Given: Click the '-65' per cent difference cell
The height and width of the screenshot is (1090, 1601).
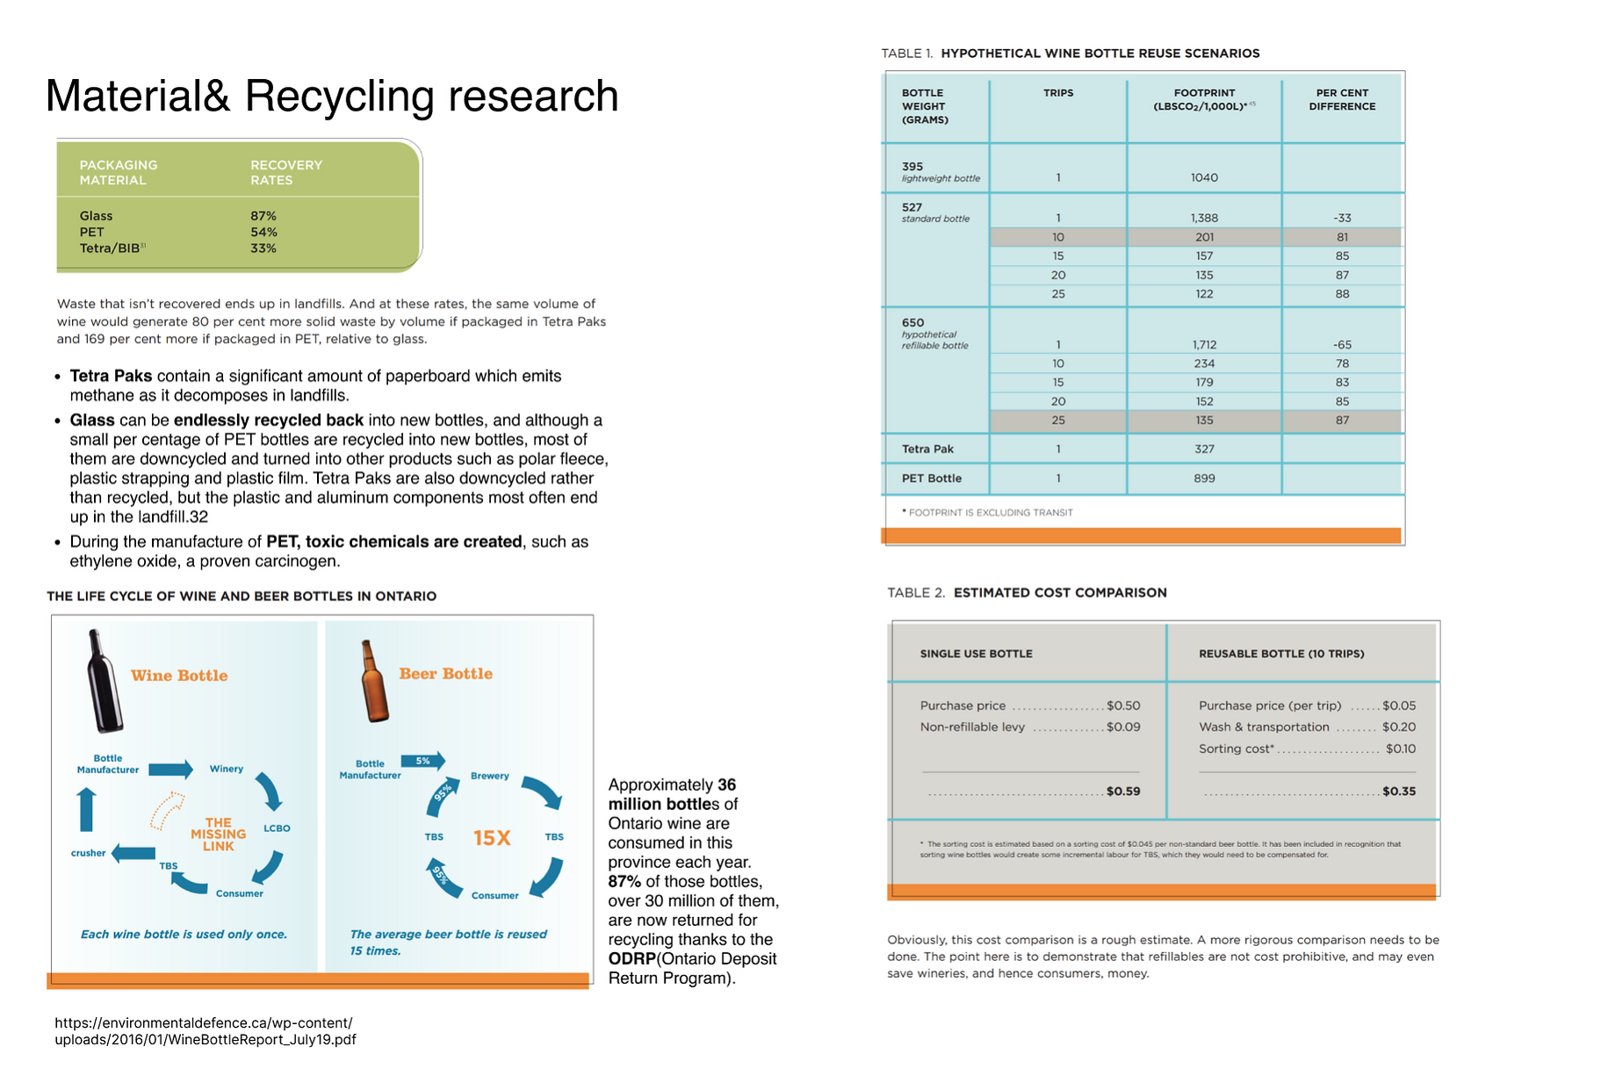Looking at the screenshot, I should click(x=1342, y=345).
